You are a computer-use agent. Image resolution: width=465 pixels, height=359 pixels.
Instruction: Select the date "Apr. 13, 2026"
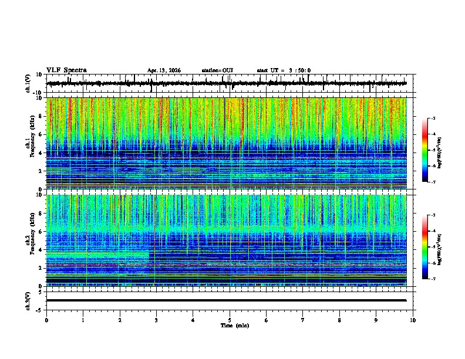click(164, 70)
